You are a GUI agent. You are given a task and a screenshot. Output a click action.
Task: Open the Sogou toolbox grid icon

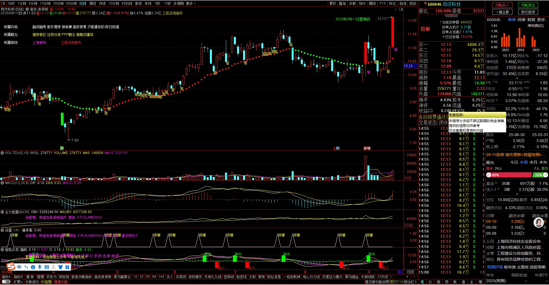67,267
